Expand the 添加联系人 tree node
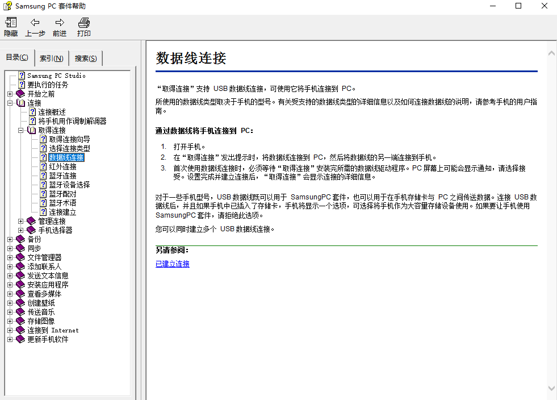Screen dimensions: 557x400 10,266
